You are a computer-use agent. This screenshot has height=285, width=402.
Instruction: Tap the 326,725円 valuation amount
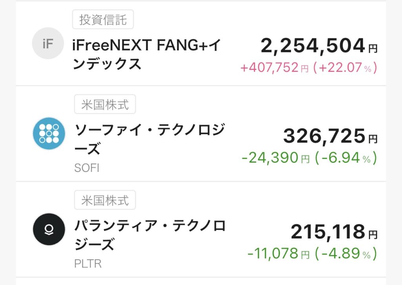pos(330,136)
